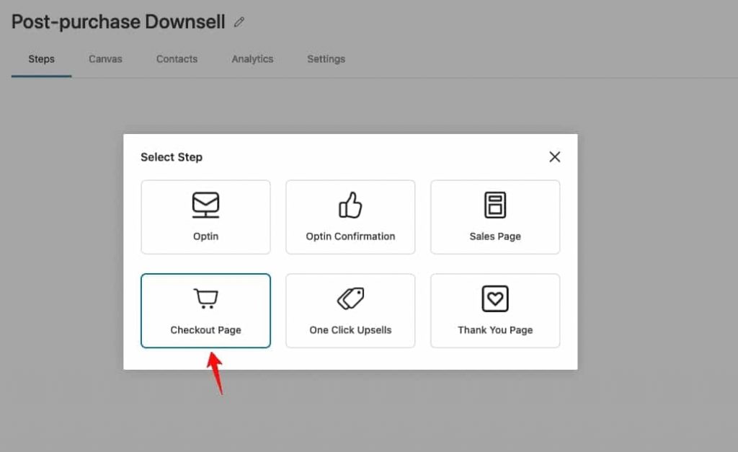View the Analytics tab
Viewport: 738px width, 452px height.
pyautogui.click(x=252, y=59)
